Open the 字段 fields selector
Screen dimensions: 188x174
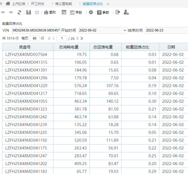76,12
